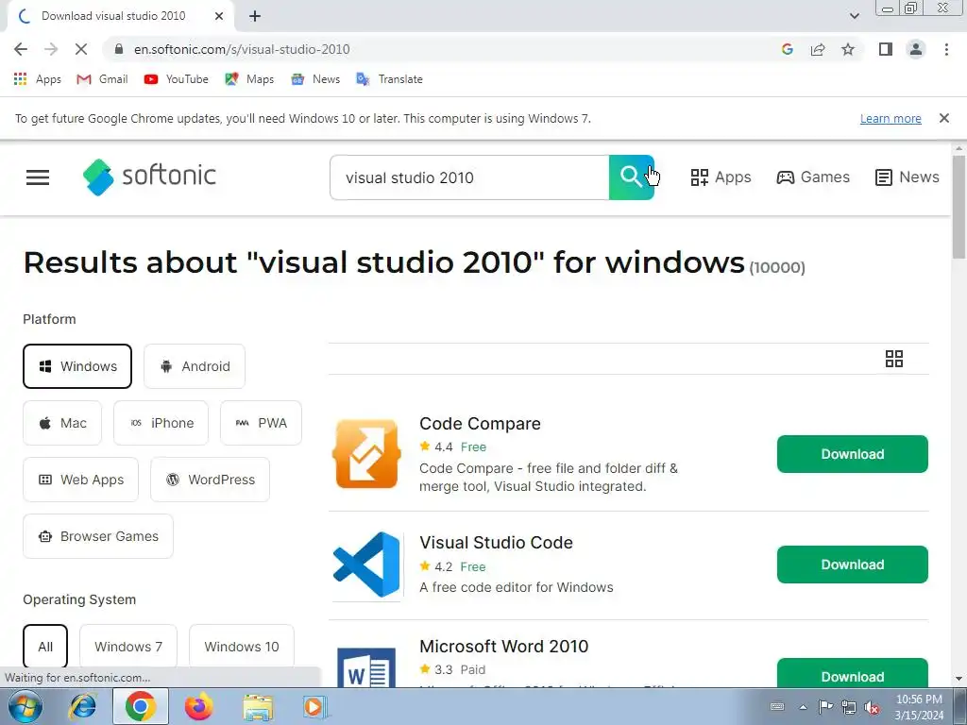
Task: Click the muted volume tray icon
Action: [872, 707]
